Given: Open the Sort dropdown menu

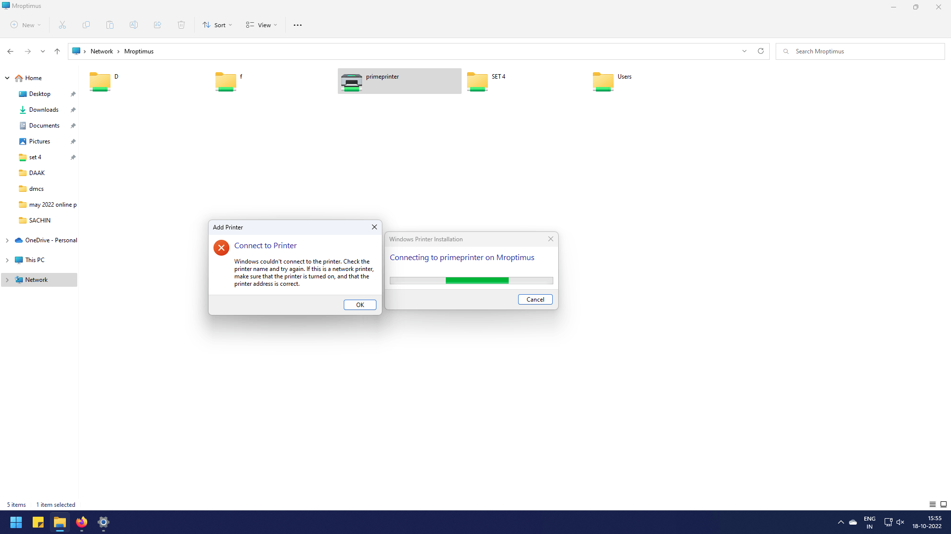Looking at the screenshot, I should [217, 25].
